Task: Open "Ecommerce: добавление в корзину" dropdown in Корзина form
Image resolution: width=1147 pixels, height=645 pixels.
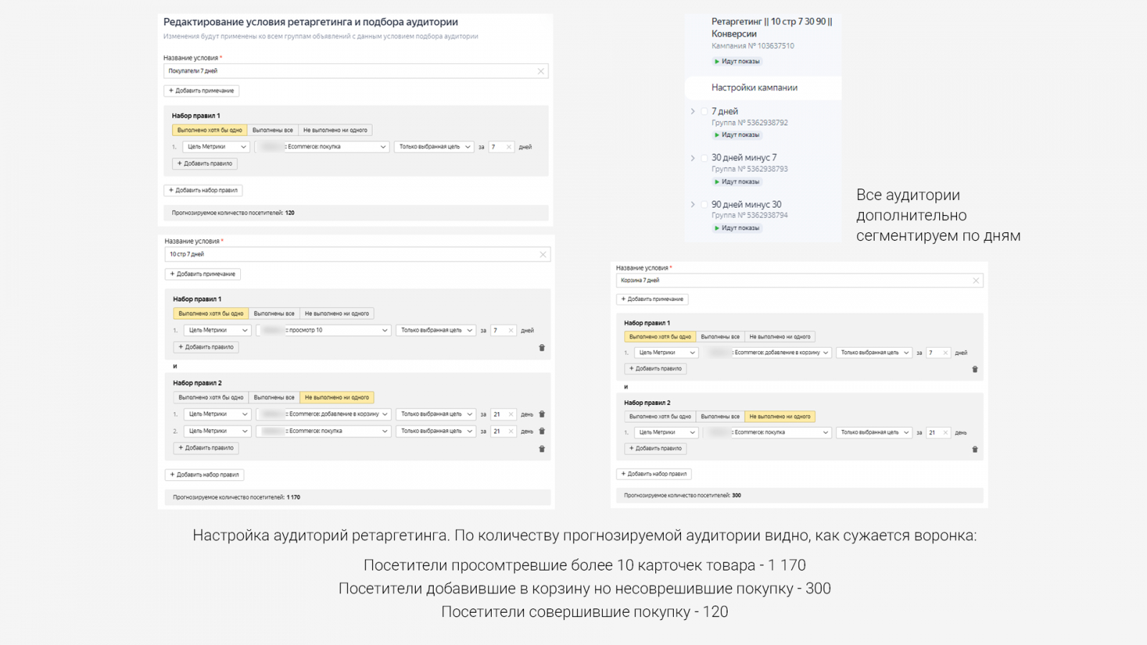Action: pos(768,353)
